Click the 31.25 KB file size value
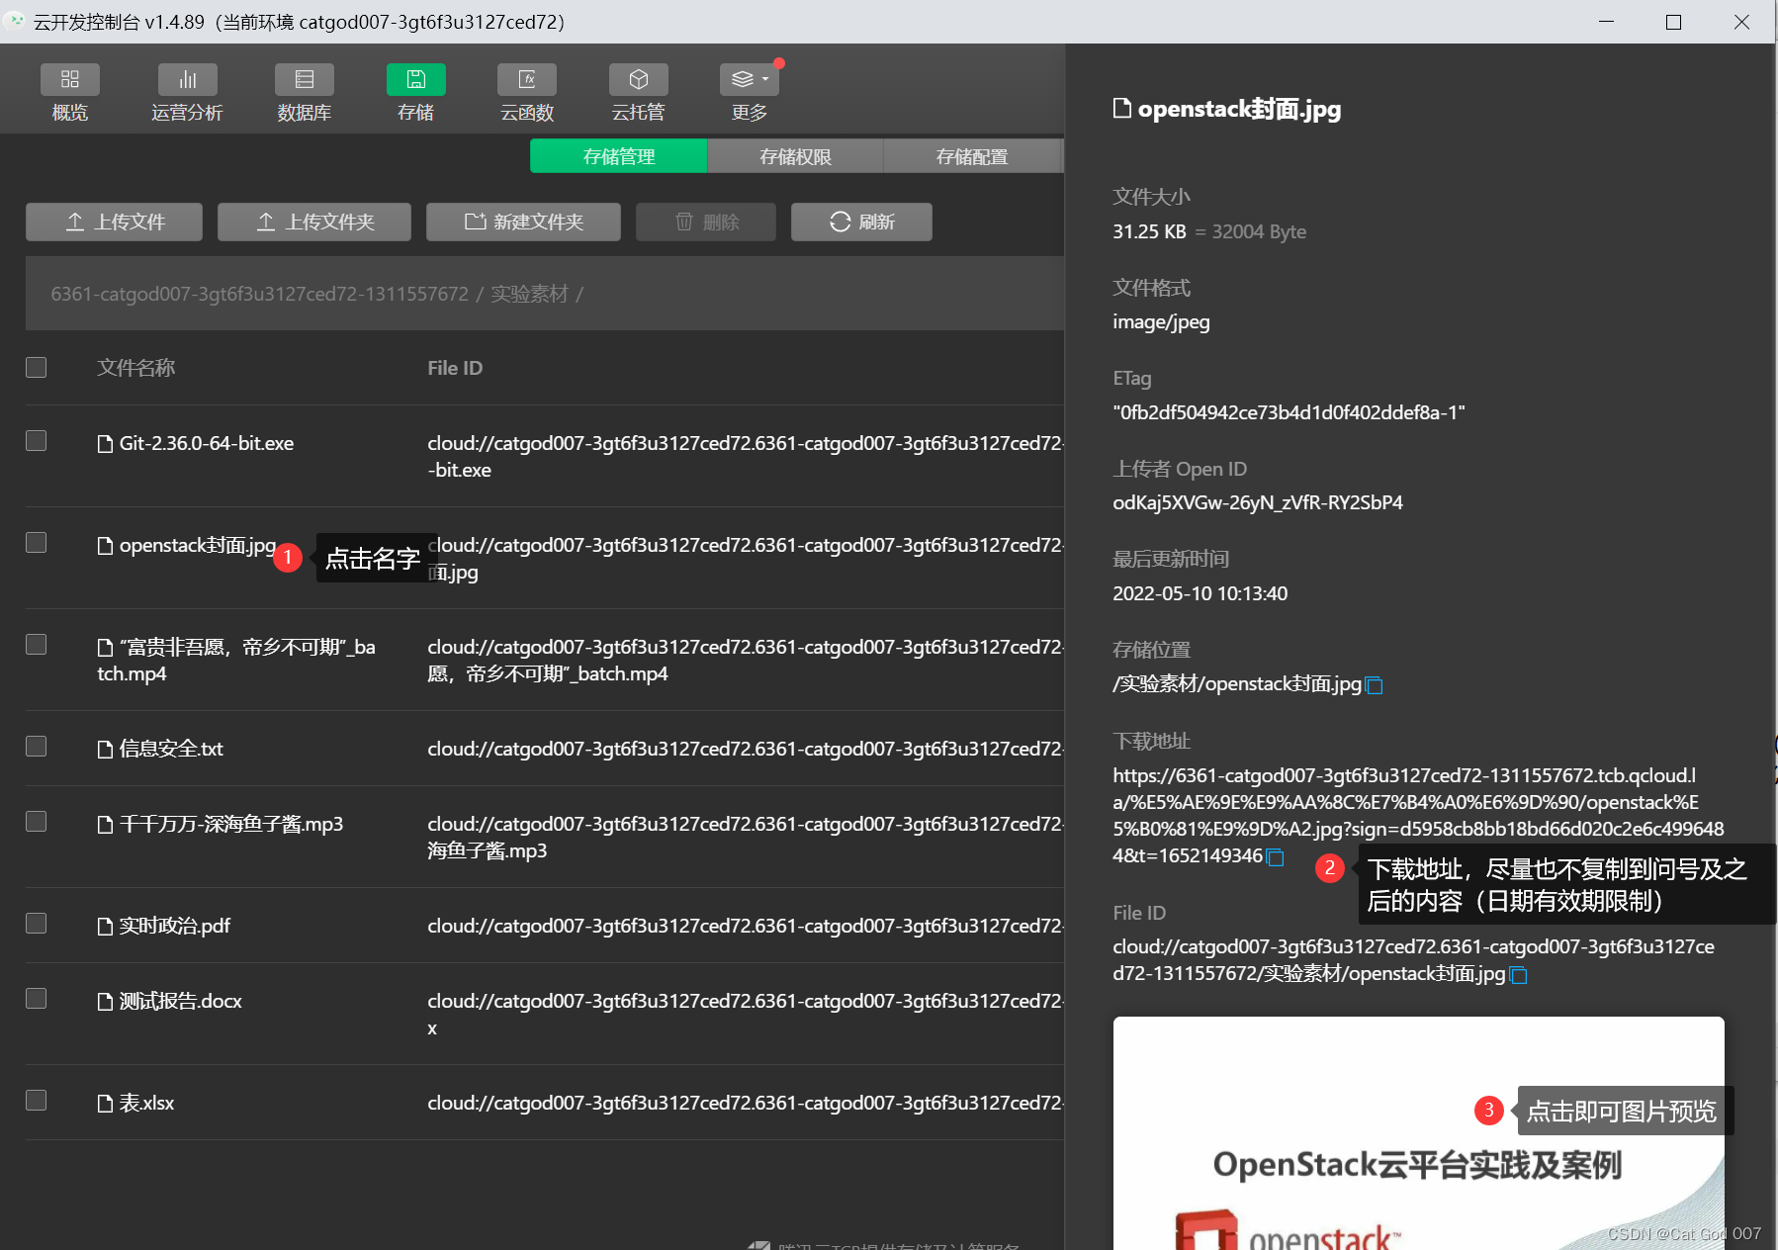The height and width of the screenshot is (1250, 1778). pos(1149,231)
